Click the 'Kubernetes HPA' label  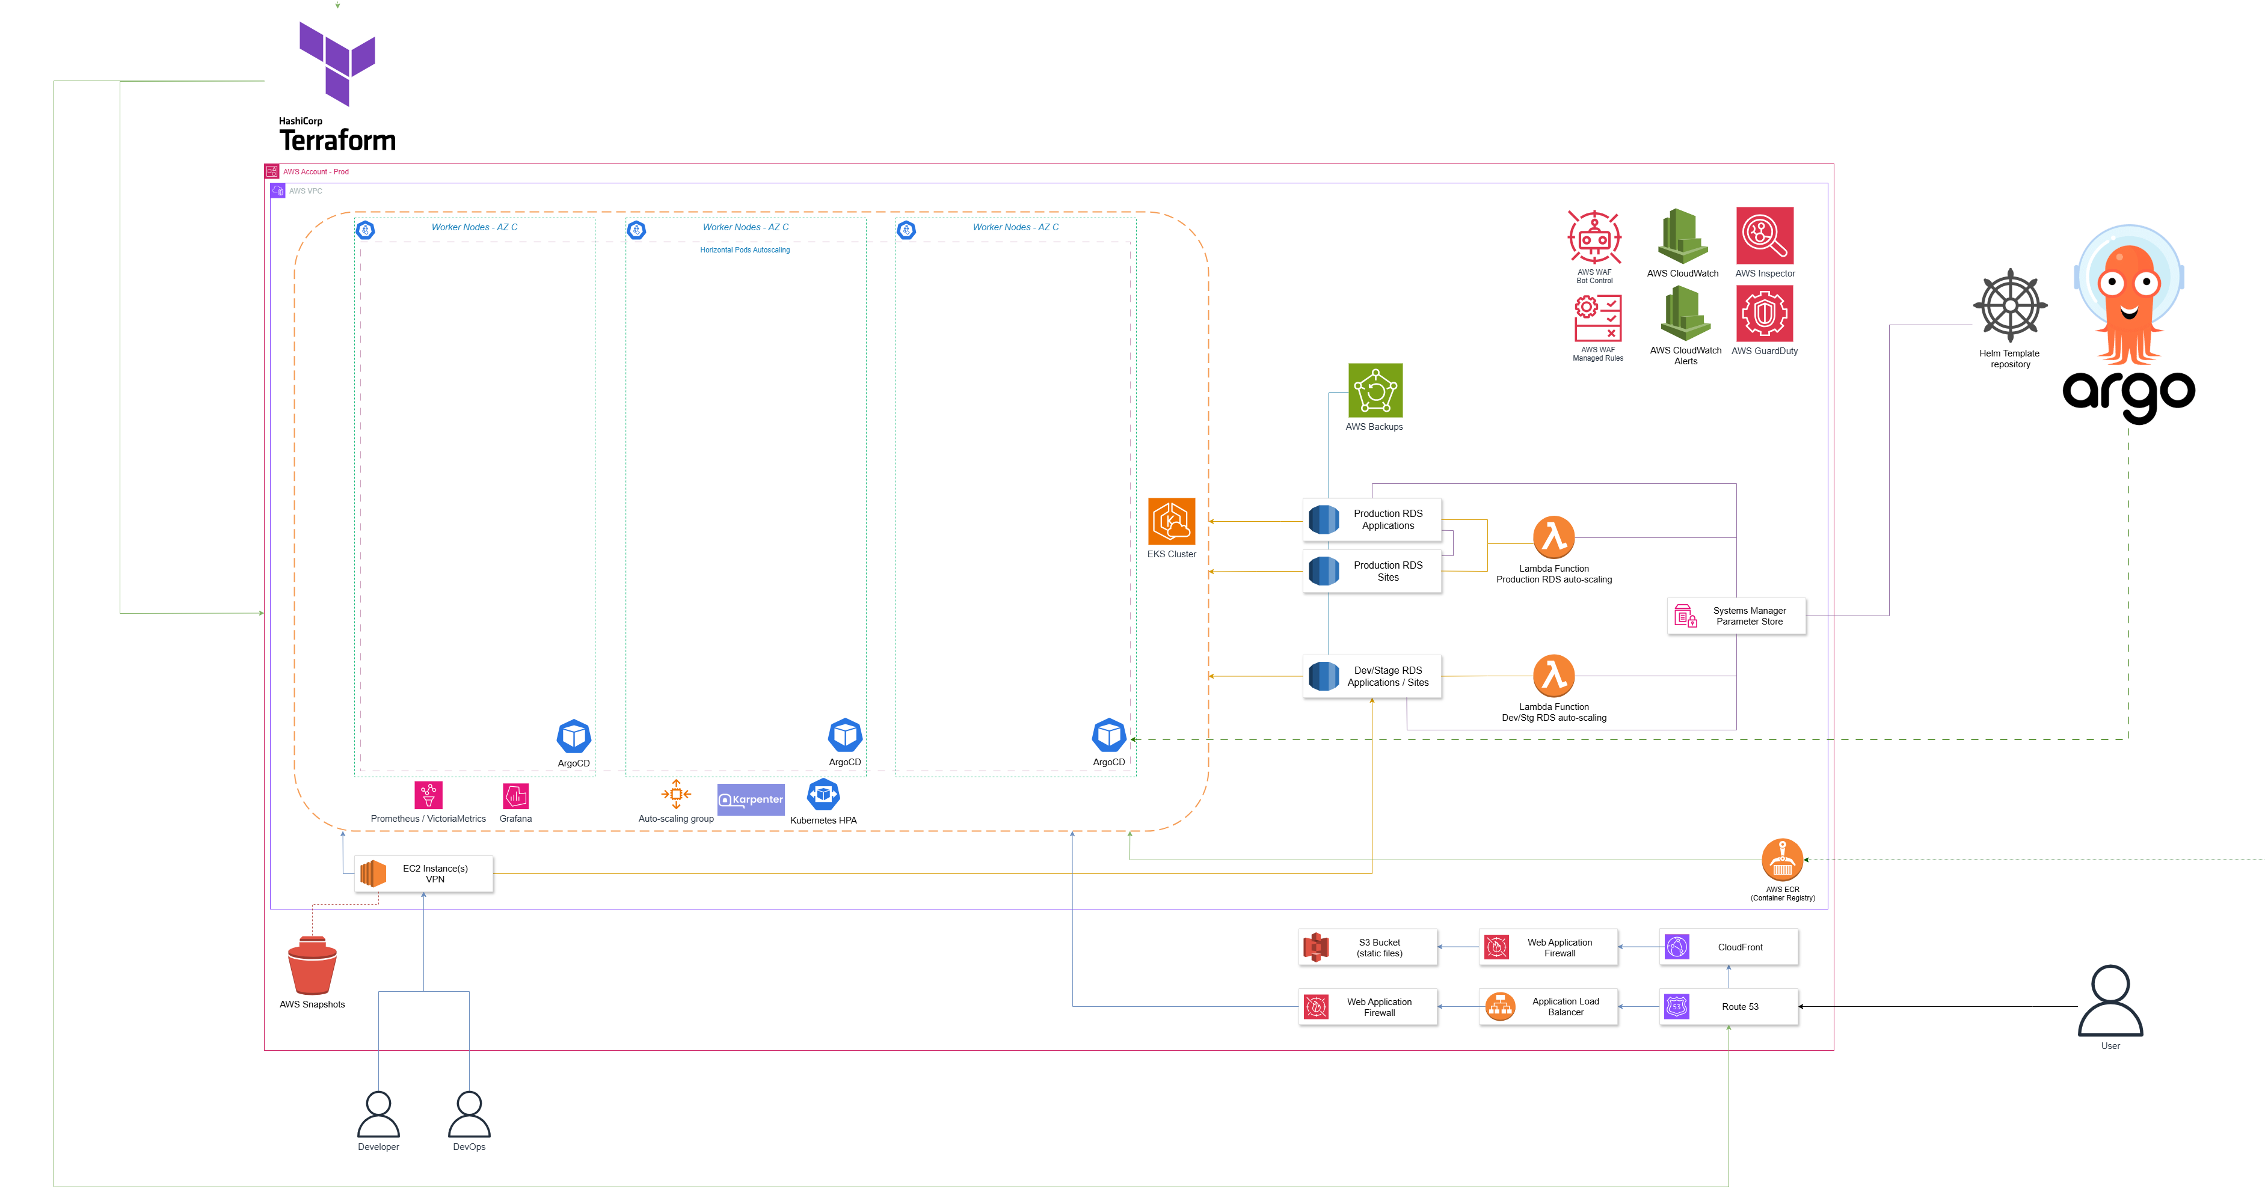tap(823, 820)
